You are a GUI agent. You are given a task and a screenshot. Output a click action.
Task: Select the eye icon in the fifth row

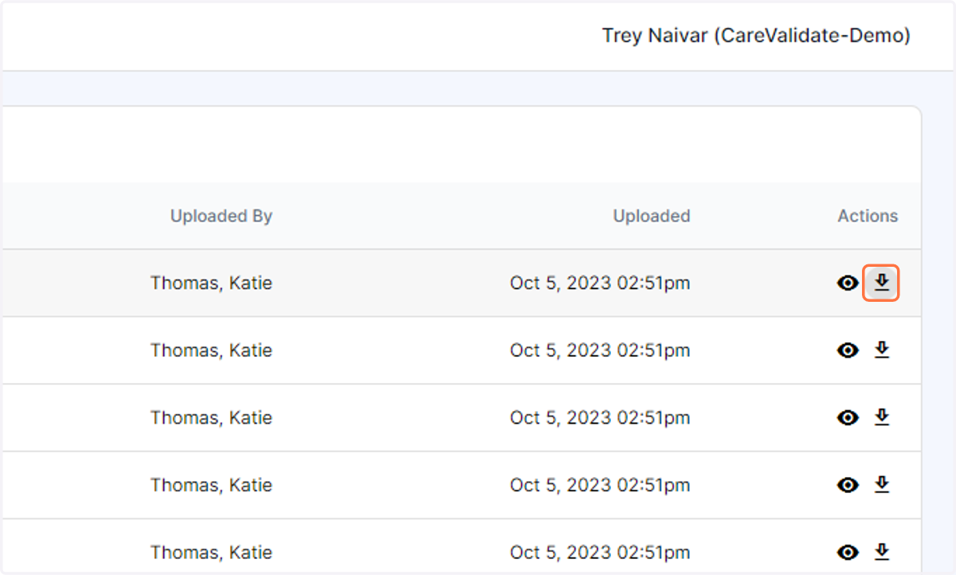pyautogui.click(x=848, y=552)
